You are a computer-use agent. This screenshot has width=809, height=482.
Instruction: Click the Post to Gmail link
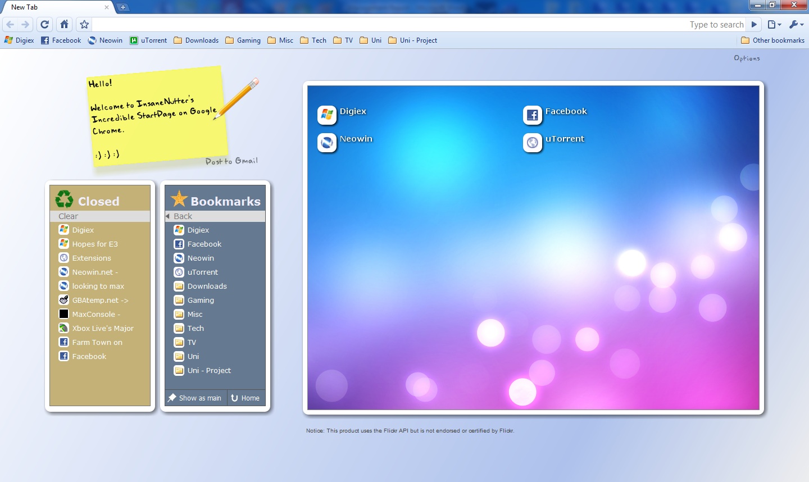231,161
